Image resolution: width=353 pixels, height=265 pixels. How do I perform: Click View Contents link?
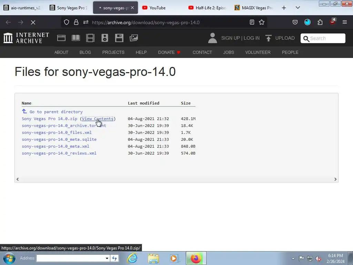click(98, 119)
